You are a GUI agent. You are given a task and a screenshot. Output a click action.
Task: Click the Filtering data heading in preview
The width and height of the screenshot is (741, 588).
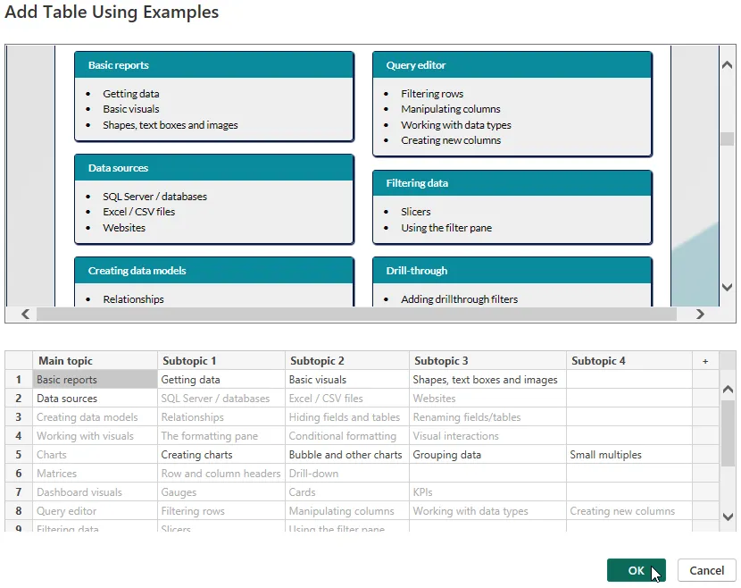point(417,183)
